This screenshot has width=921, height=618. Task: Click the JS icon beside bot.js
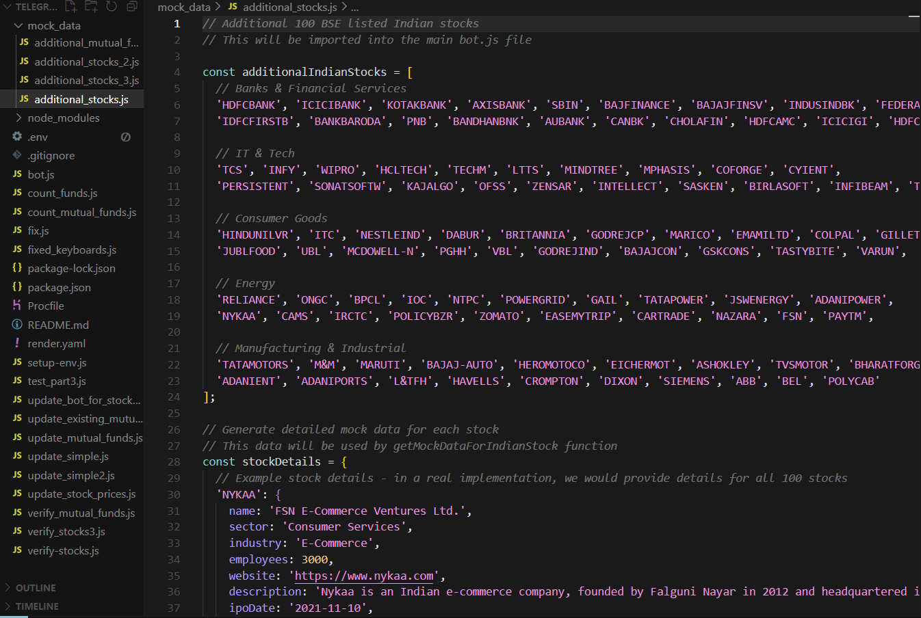point(17,174)
